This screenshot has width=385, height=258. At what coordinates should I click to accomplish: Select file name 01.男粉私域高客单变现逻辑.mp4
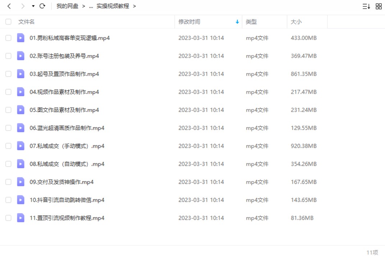pos(70,38)
